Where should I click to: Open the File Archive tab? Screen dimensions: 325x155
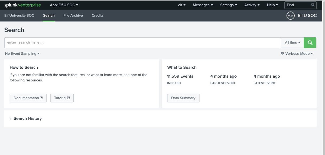pos(73,15)
